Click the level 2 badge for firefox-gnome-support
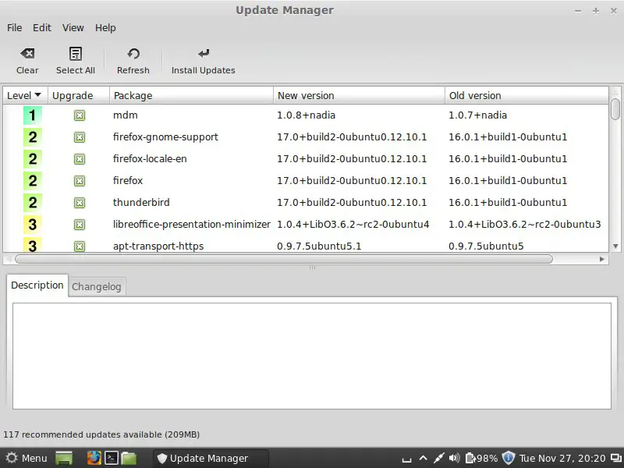Viewport: 624px width, 468px height. click(33, 137)
